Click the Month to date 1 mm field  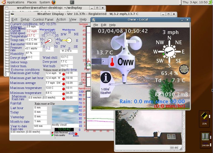[x=40, y=122]
